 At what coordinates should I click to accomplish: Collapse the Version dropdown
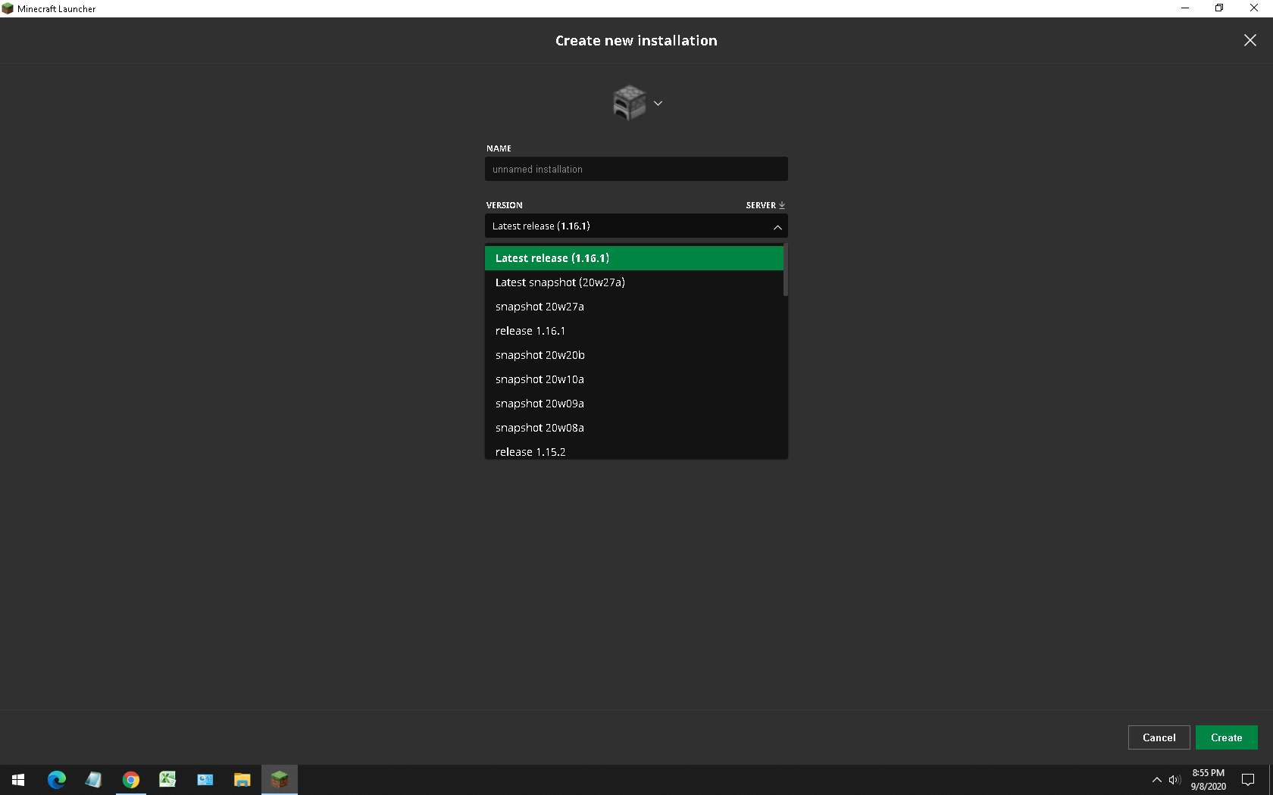(777, 226)
